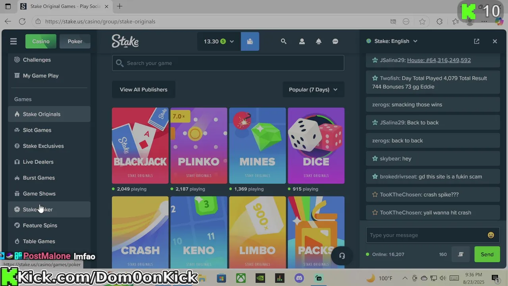The image size is (508, 286).
Task: Open Slot Games category
Action: coord(49,130)
